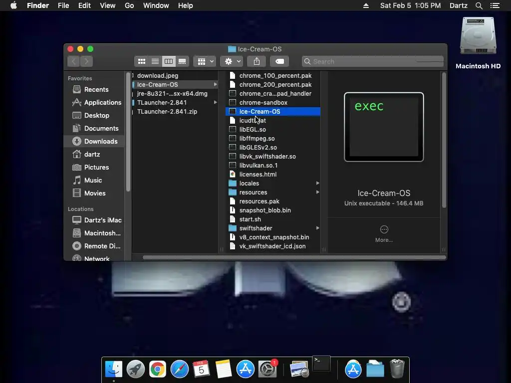Open the group-by arrangement dropdown

tap(205, 61)
